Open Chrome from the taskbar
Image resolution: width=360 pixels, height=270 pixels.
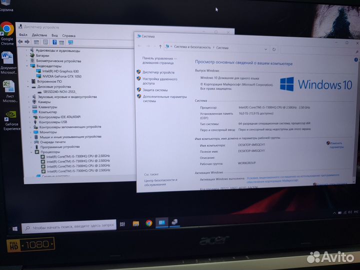149,223
